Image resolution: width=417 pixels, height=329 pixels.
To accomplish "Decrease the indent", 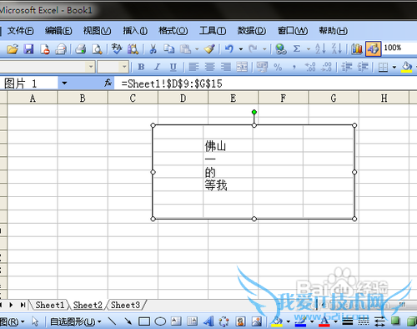I will 347,67.
